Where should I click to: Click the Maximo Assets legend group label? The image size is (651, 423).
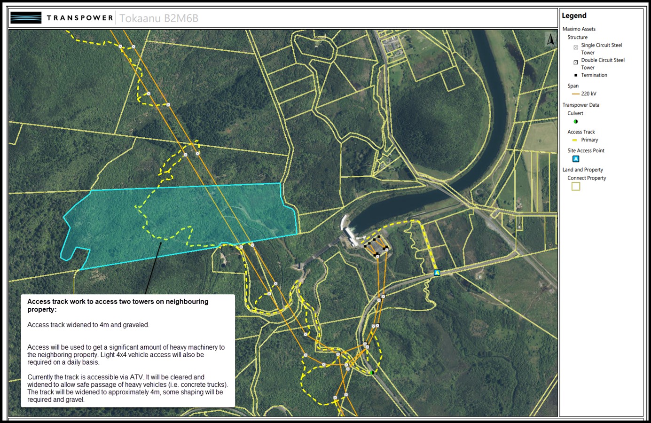coord(579,29)
